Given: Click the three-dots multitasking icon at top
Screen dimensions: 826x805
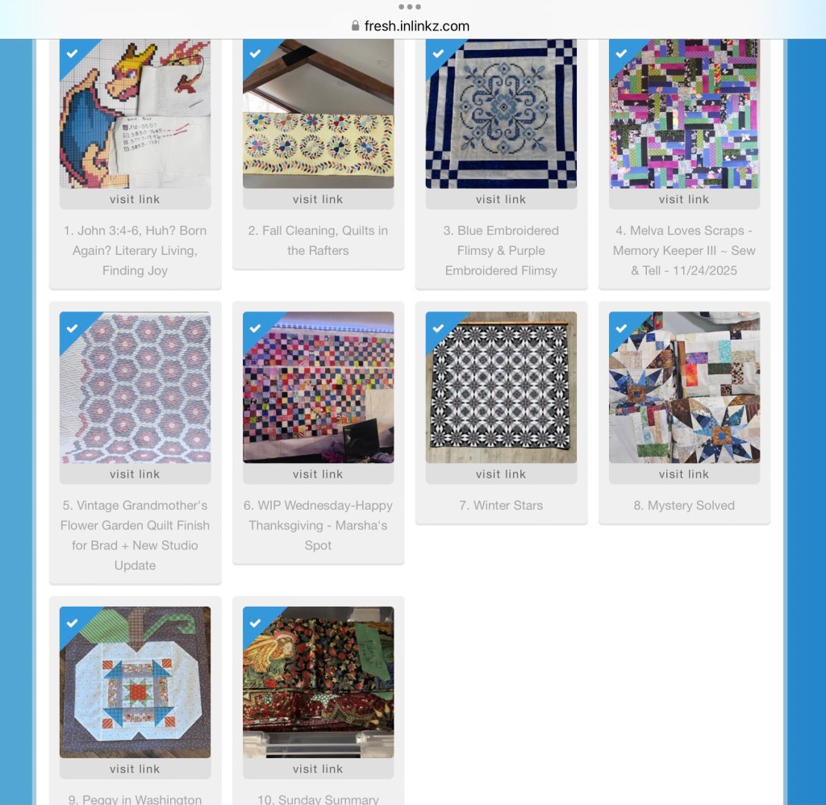Looking at the screenshot, I should pyautogui.click(x=409, y=6).
